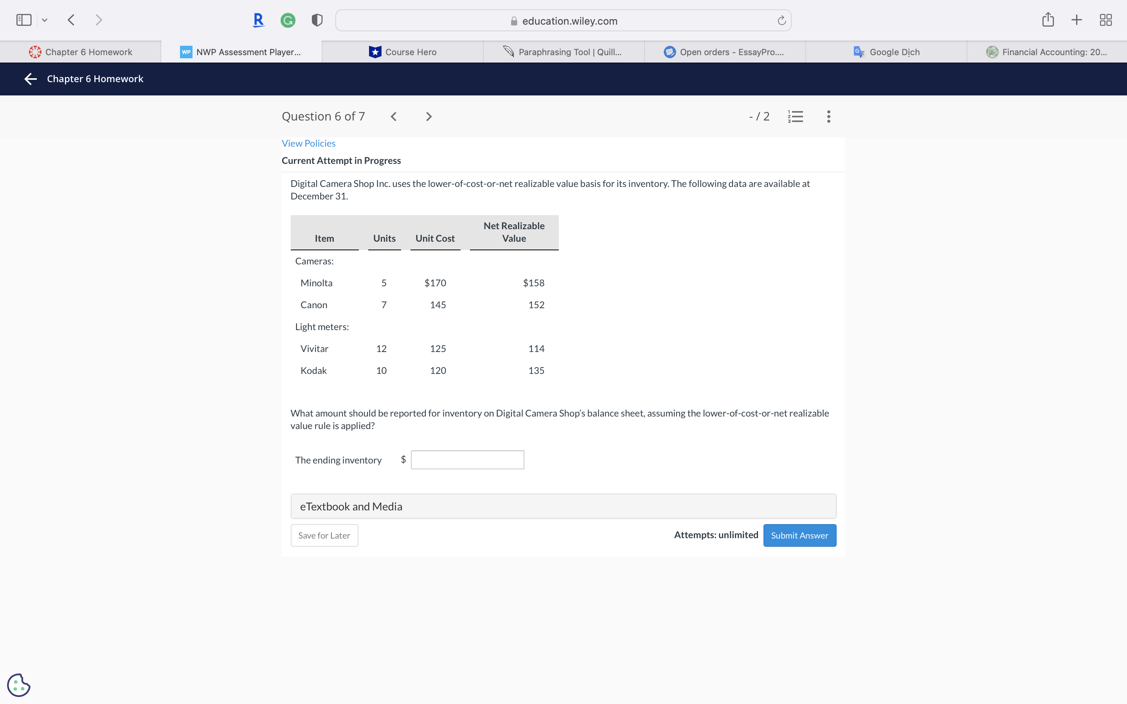Click the Safari sidebar toggle icon

[x=24, y=20]
